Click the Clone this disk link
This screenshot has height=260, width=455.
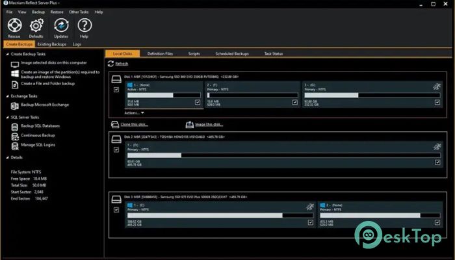(135, 125)
